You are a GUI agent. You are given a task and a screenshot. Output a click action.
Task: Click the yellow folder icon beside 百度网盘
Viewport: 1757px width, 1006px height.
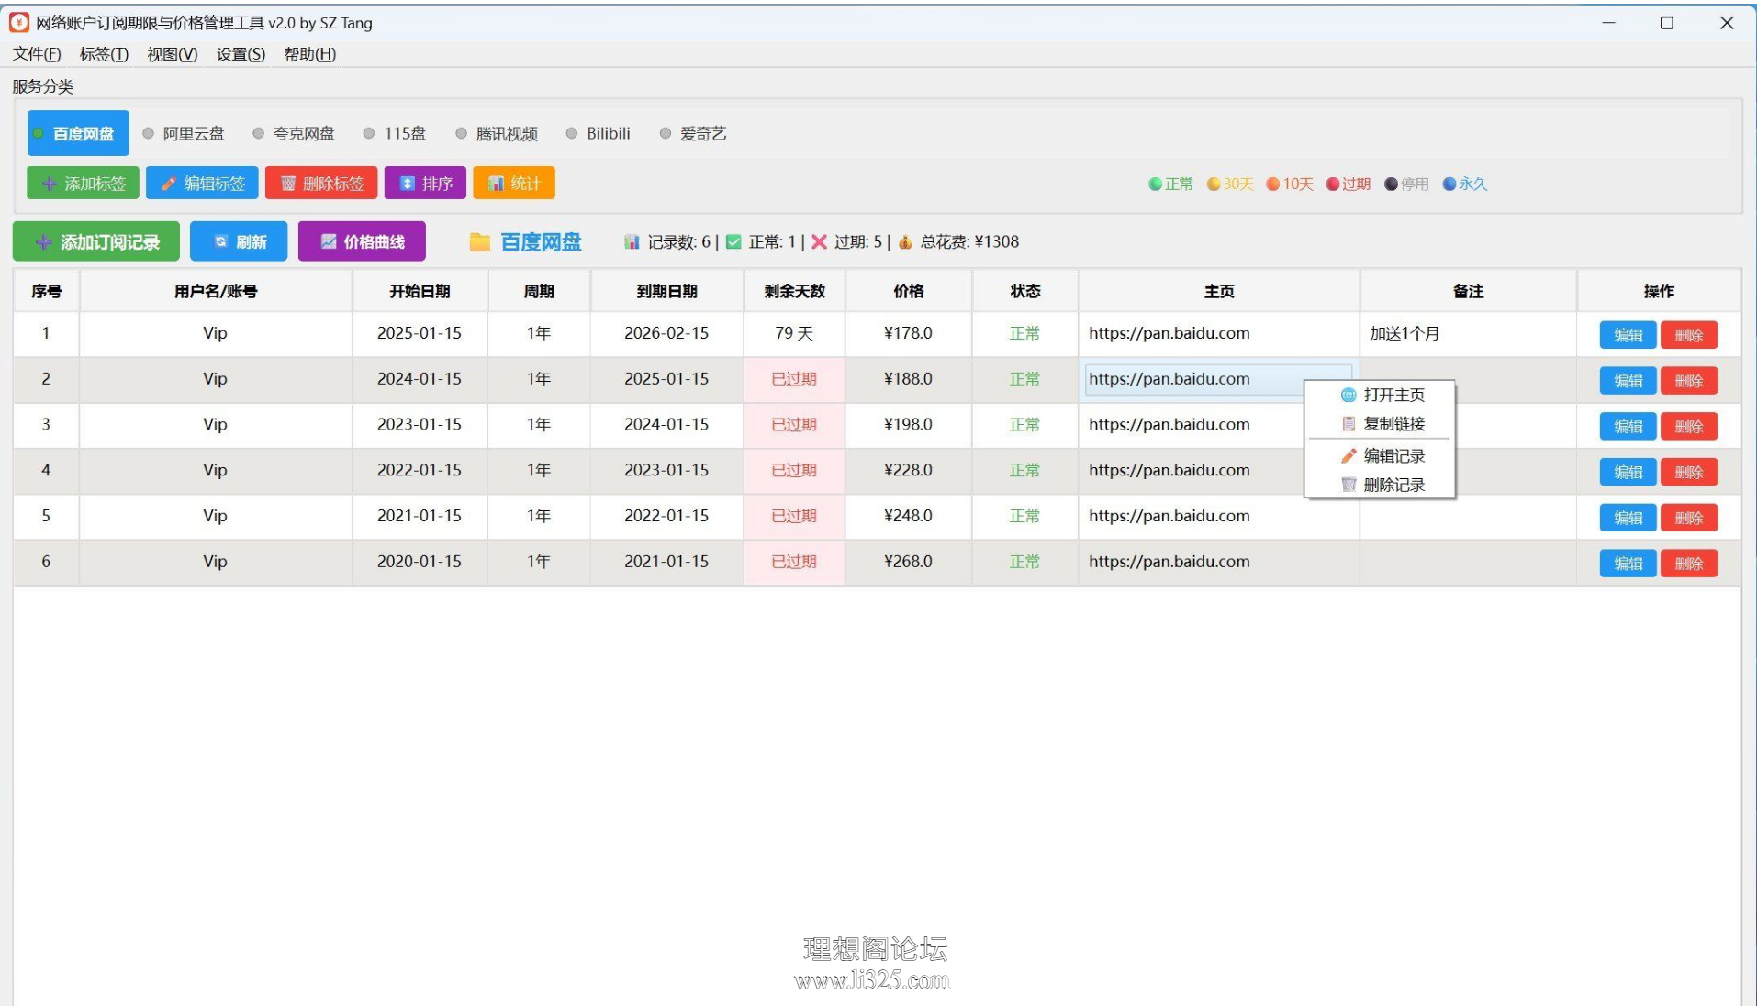pyautogui.click(x=479, y=241)
